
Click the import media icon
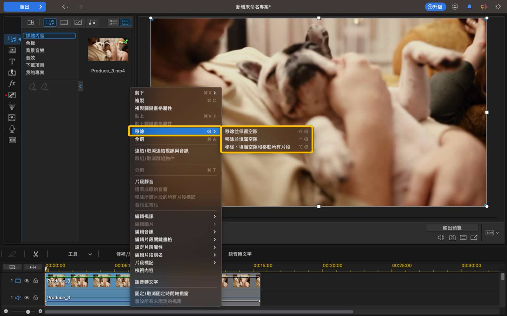(x=31, y=22)
